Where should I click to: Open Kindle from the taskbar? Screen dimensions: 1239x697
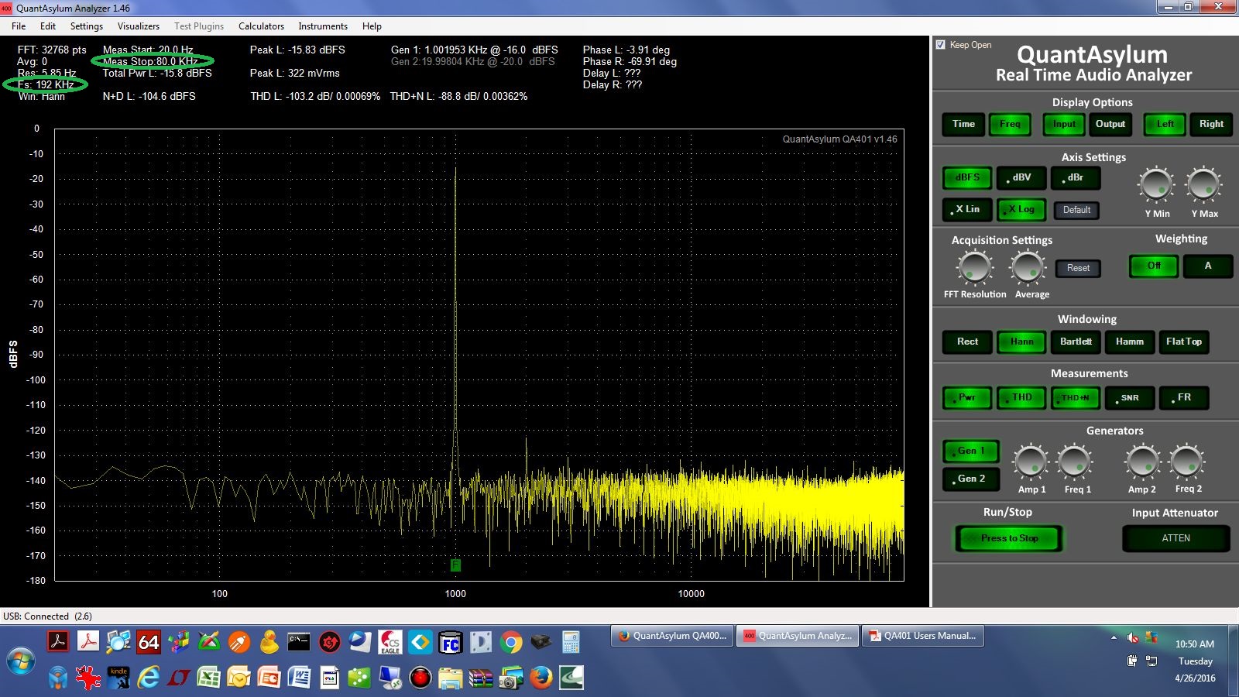[118, 678]
